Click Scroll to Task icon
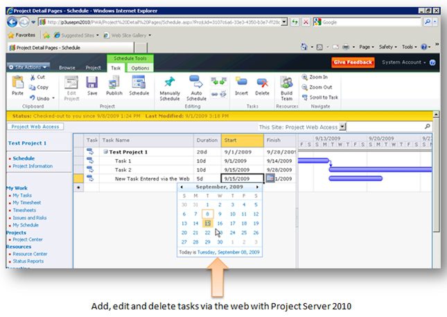The width and height of the screenshot is (447, 317). pyautogui.click(x=305, y=98)
